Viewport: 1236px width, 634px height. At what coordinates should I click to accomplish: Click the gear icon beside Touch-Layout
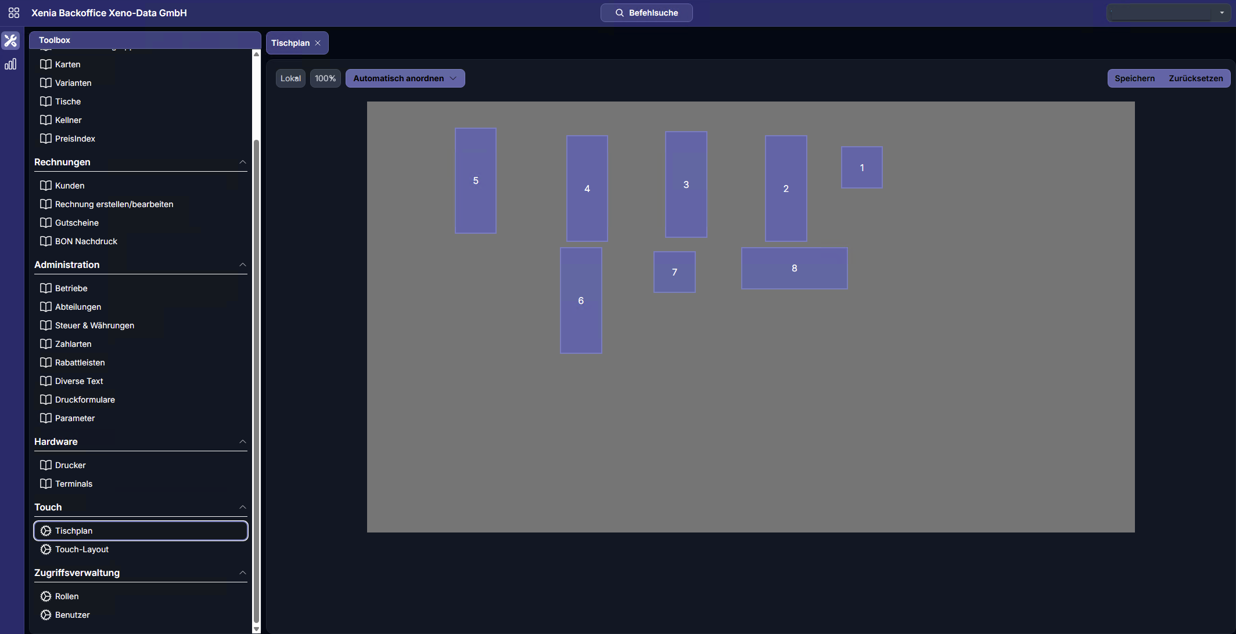(x=46, y=549)
